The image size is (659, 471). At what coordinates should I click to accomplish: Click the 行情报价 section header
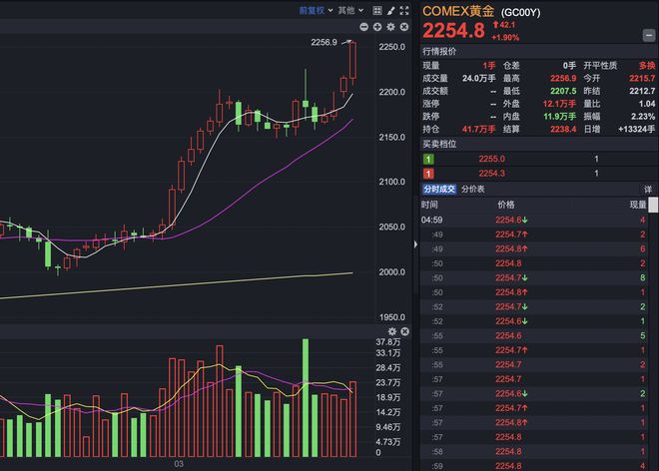point(439,51)
